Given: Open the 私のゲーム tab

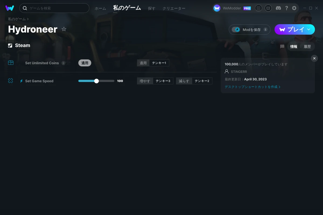Looking at the screenshot, I should [127, 8].
